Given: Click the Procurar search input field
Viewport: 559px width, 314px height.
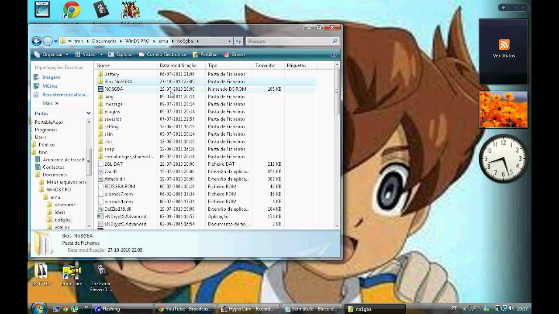Looking at the screenshot, I should (x=289, y=41).
